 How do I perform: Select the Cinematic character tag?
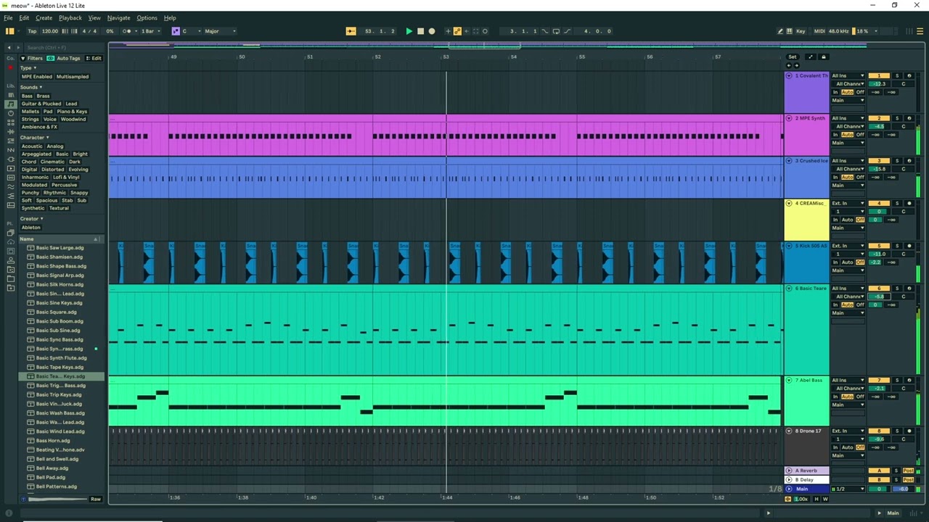52,162
